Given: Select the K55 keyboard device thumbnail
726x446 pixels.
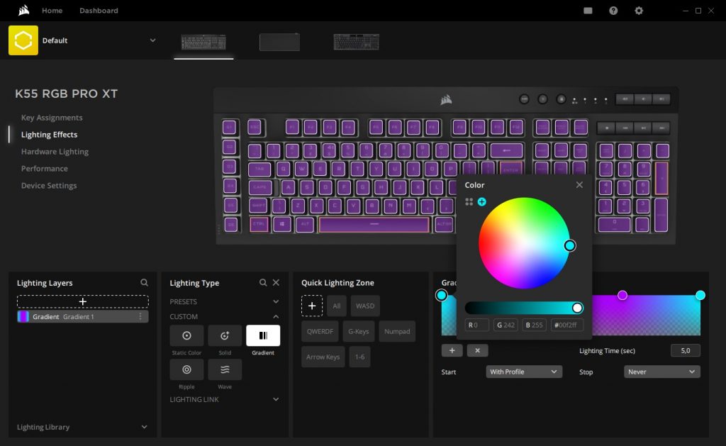Looking at the screenshot, I should coord(203,42).
